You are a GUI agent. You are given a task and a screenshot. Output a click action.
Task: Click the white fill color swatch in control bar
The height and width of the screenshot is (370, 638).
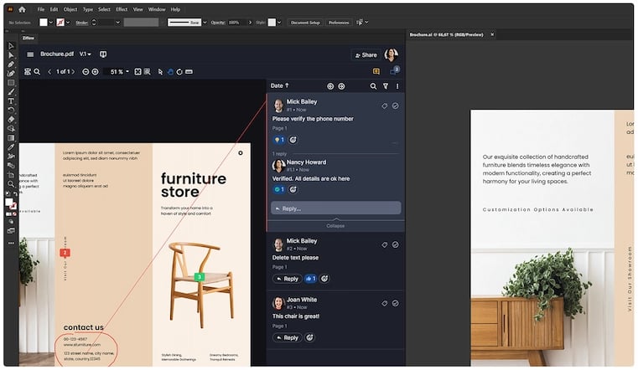tap(42, 22)
